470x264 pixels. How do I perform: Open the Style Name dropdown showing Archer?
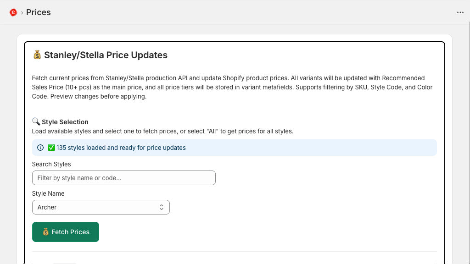click(x=96, y=207)
